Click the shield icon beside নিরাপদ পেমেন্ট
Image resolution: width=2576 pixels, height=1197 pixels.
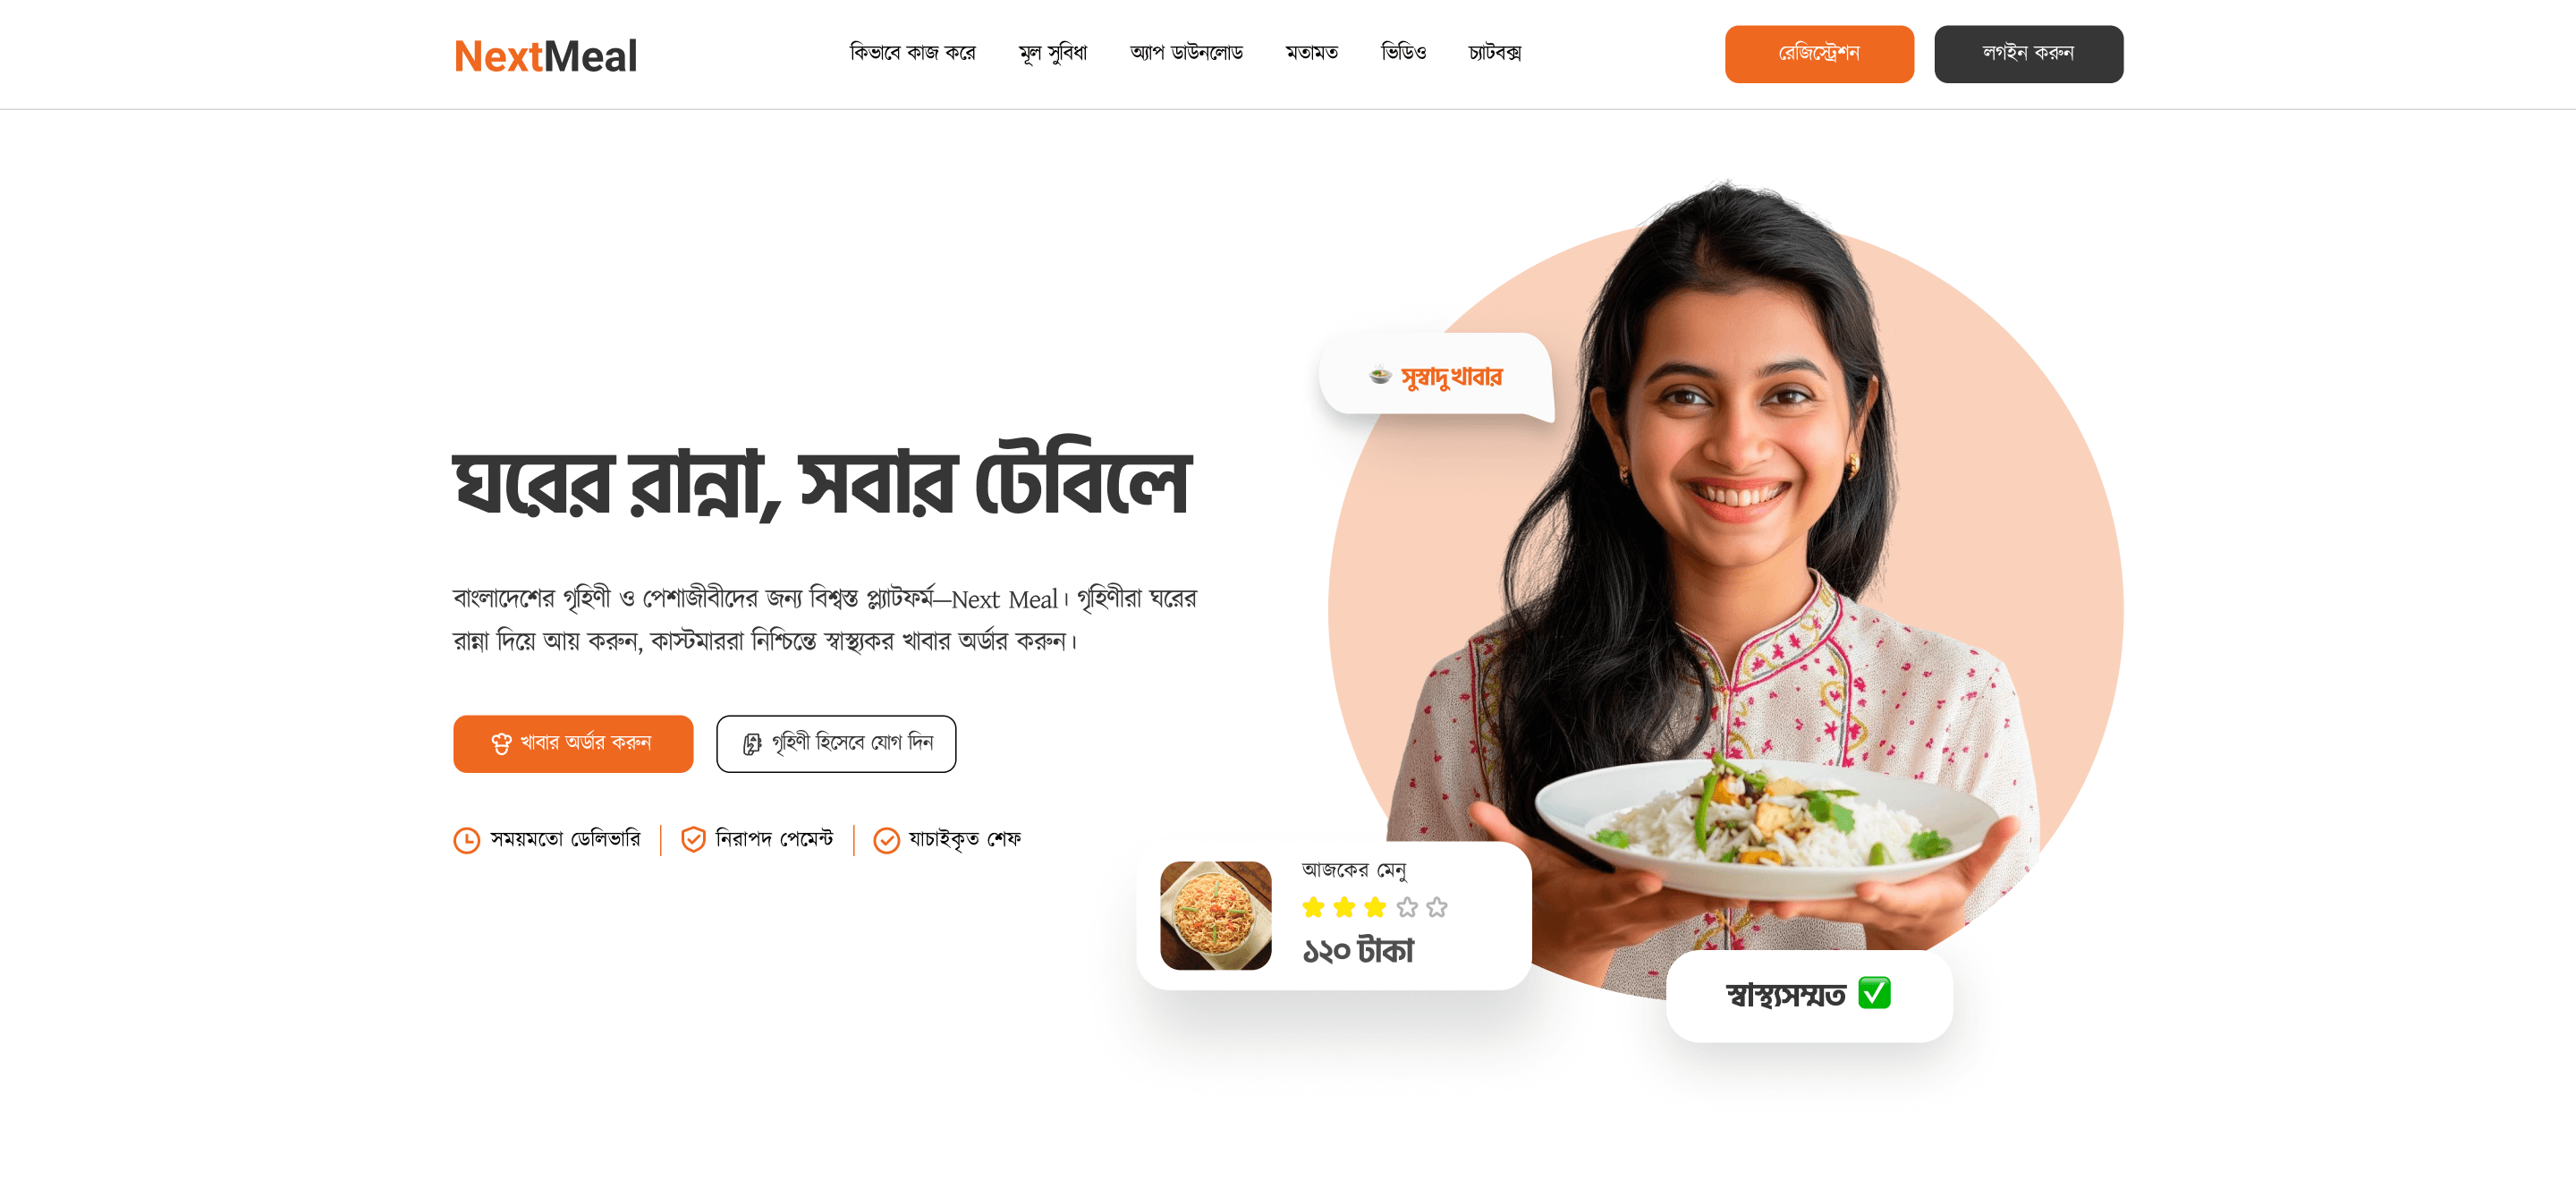click(x=693, y=839)
